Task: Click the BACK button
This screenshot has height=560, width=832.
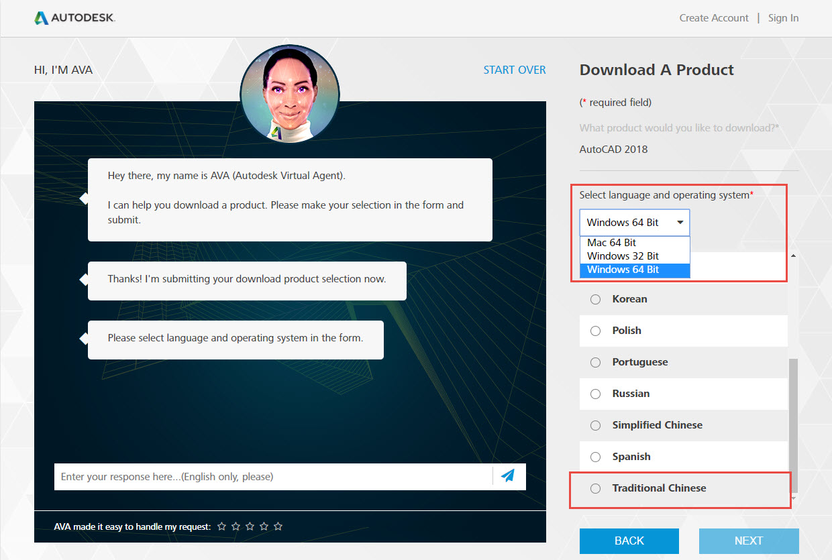Action: pyautogui.click(x=629, y=541)
